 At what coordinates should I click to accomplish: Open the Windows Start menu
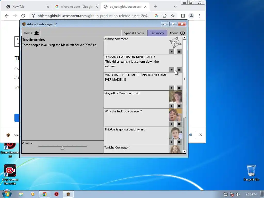pos(7,194)
